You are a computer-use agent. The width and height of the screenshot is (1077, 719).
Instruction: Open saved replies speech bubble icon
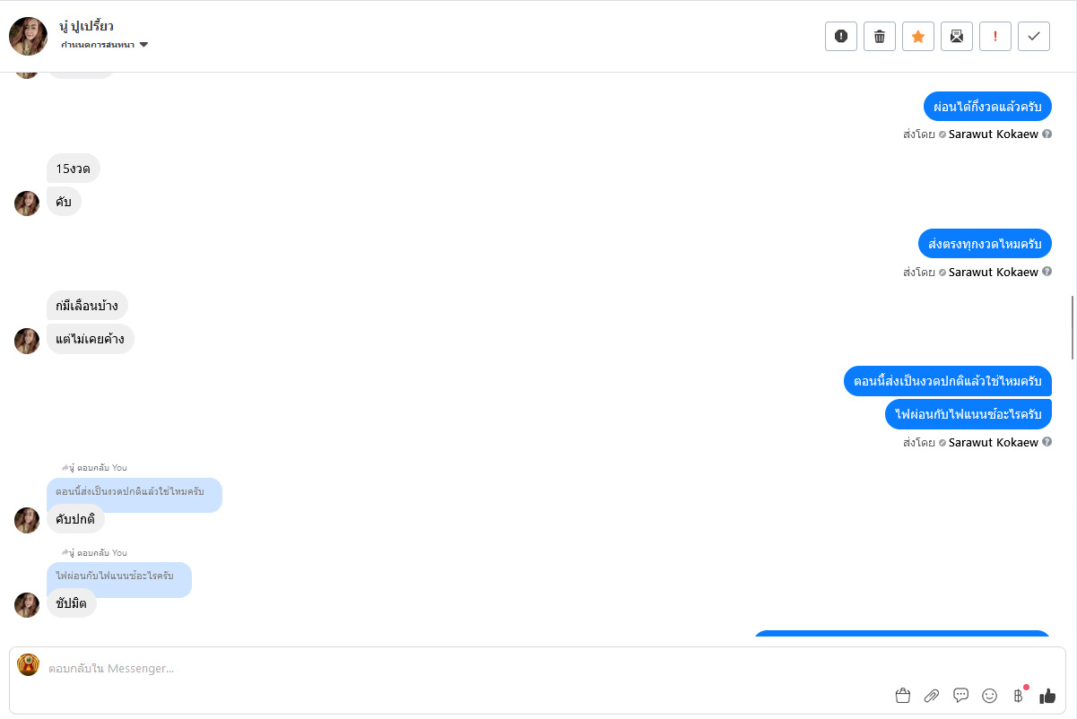pos(960,695)
